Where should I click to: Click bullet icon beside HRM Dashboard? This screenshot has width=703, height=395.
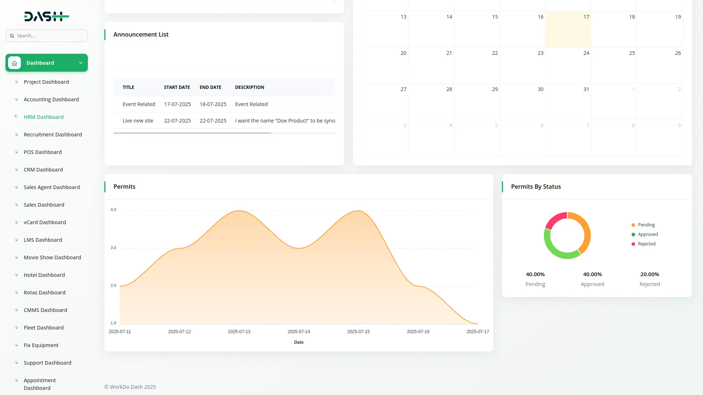16,117
